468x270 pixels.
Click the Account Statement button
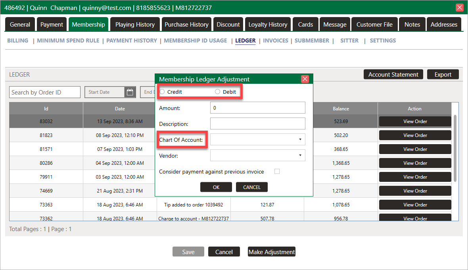click(x=393, y=74)
